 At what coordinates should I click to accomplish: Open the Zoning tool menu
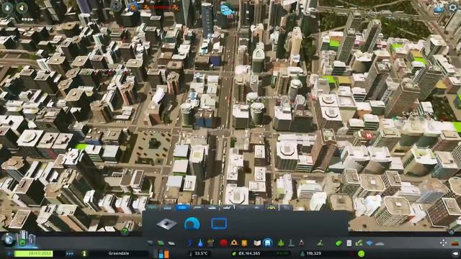coord(161,243)
